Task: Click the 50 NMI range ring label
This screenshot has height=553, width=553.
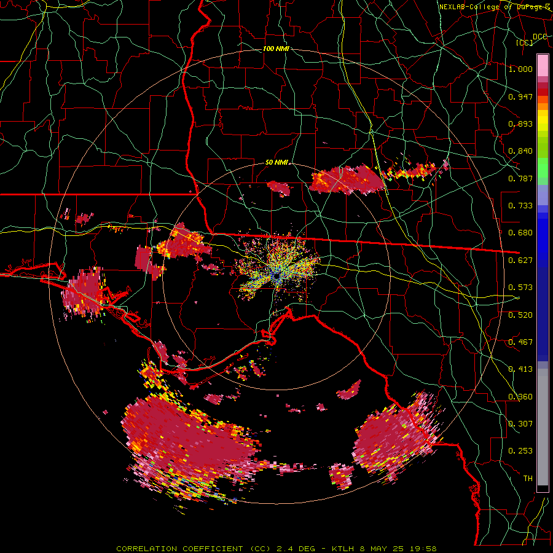Action: click(x=277, y=163)
